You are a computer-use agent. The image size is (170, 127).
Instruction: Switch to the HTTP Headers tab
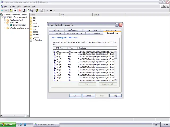click(94, 33)
